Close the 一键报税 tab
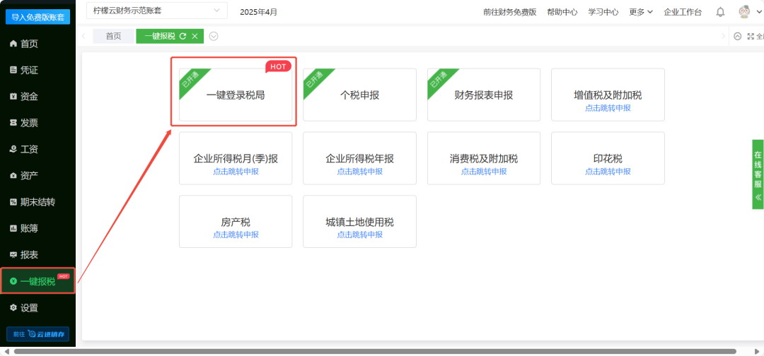The height and width of the screenshot is (356, 764). point(195,36)
